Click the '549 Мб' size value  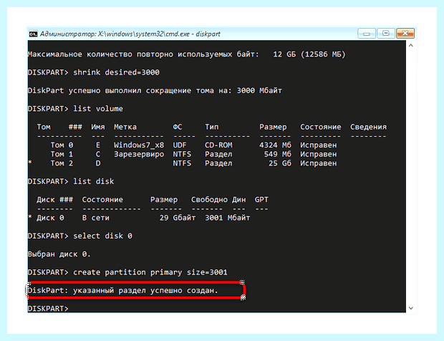pos(277,154)
